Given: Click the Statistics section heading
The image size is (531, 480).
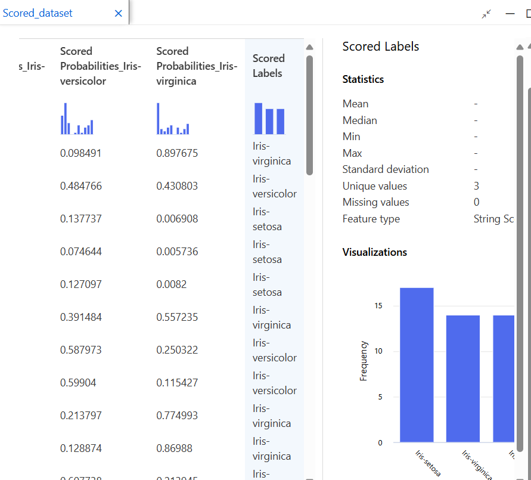Looking at the screenshot, I should point(363,79).
